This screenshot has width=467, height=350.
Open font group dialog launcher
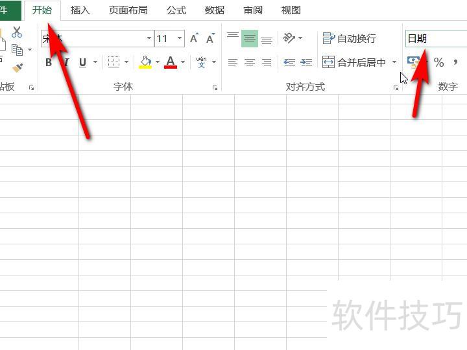point(215,87)
